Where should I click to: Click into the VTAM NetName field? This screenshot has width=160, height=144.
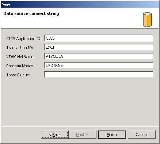[99, 56]
